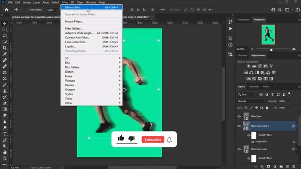This screenshot has height=169, width=301.
Task: Switch to the Libraries tab
Action: point(242,55)
